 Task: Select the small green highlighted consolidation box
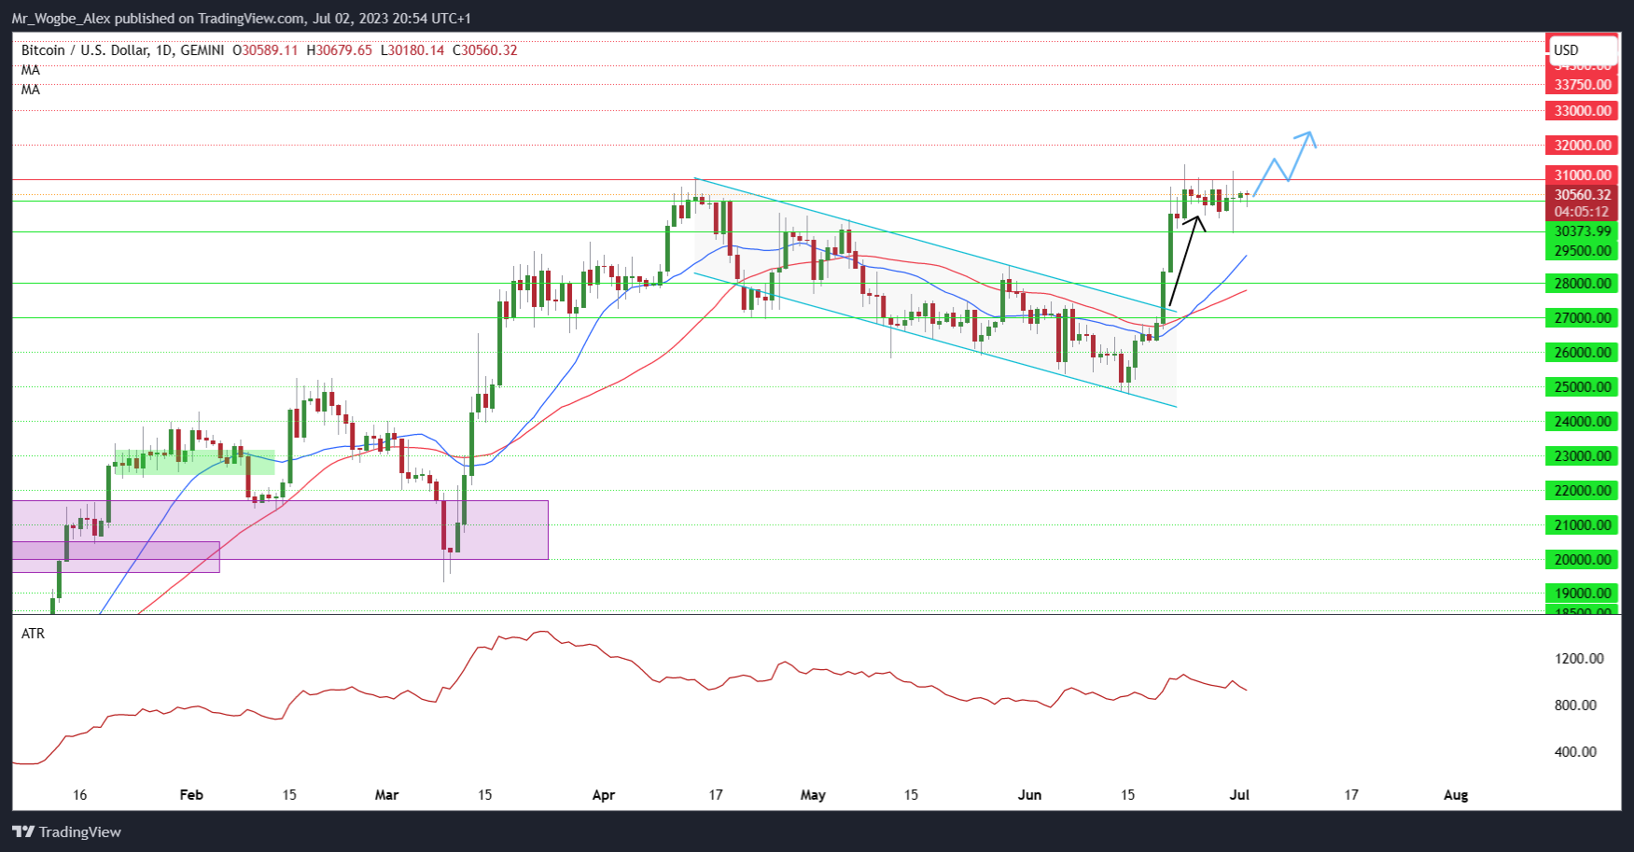click(194, 463)
